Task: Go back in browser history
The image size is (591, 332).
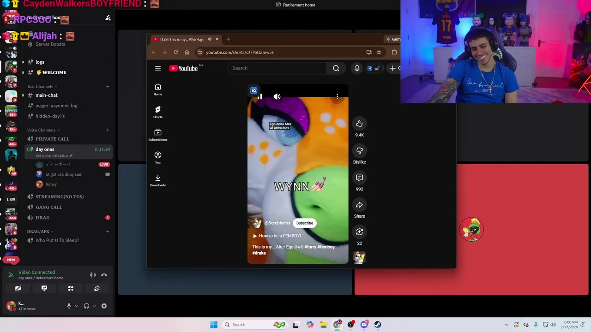Action: [x=154, y=52]
